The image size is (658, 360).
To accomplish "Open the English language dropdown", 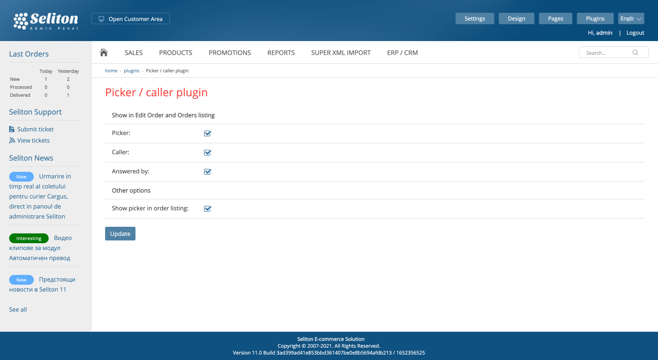I will coord(631,19).
